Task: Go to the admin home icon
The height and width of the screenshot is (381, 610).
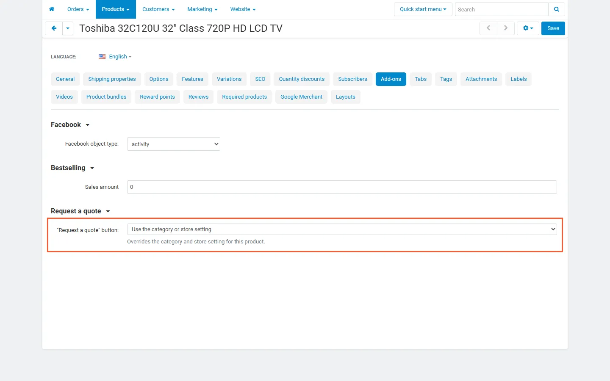Action: (x=52, y=9)
